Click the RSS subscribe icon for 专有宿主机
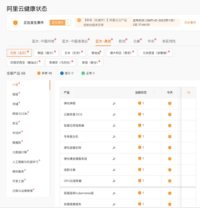200x208 pixels. point(114,137)
